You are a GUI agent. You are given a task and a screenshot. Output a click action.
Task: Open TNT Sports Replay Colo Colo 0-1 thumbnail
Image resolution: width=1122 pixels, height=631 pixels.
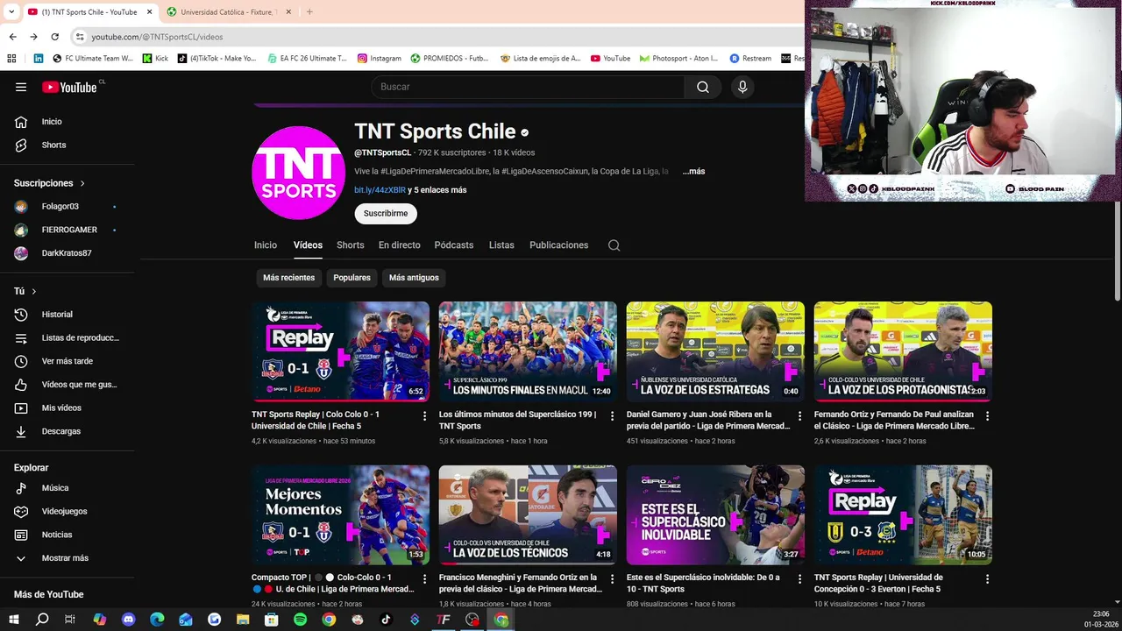[x=340, y=351]
